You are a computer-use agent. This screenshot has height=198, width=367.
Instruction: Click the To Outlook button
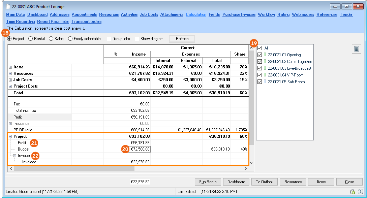[264, 182]
